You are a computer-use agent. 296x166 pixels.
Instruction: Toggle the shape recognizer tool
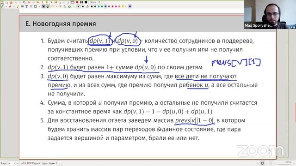tap(43, 6)
